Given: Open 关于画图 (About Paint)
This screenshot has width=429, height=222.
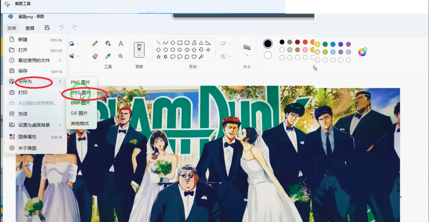Looking at the screenshot, I should pos(36,148).
